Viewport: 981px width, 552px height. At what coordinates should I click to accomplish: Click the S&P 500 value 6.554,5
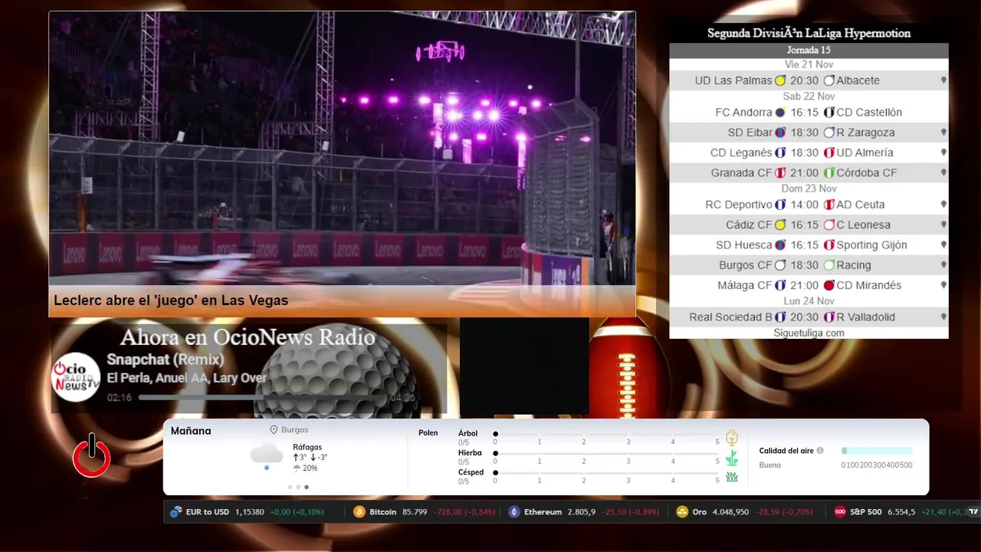click(901, 512)
